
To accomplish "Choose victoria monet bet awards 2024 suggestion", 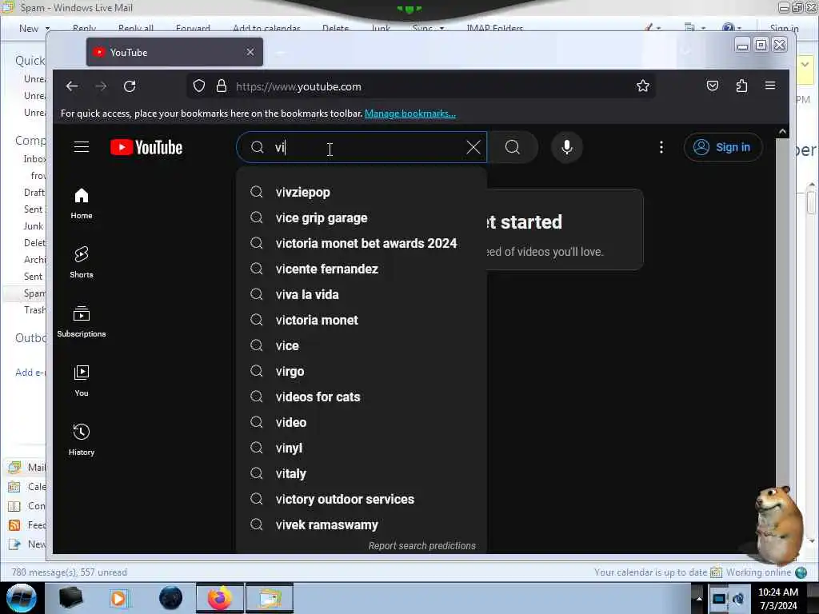I will (362, 243).
